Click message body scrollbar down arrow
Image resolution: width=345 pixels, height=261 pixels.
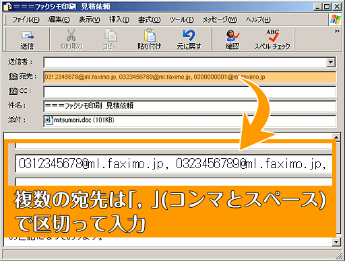pyautogui.click(x=336, y=241)
